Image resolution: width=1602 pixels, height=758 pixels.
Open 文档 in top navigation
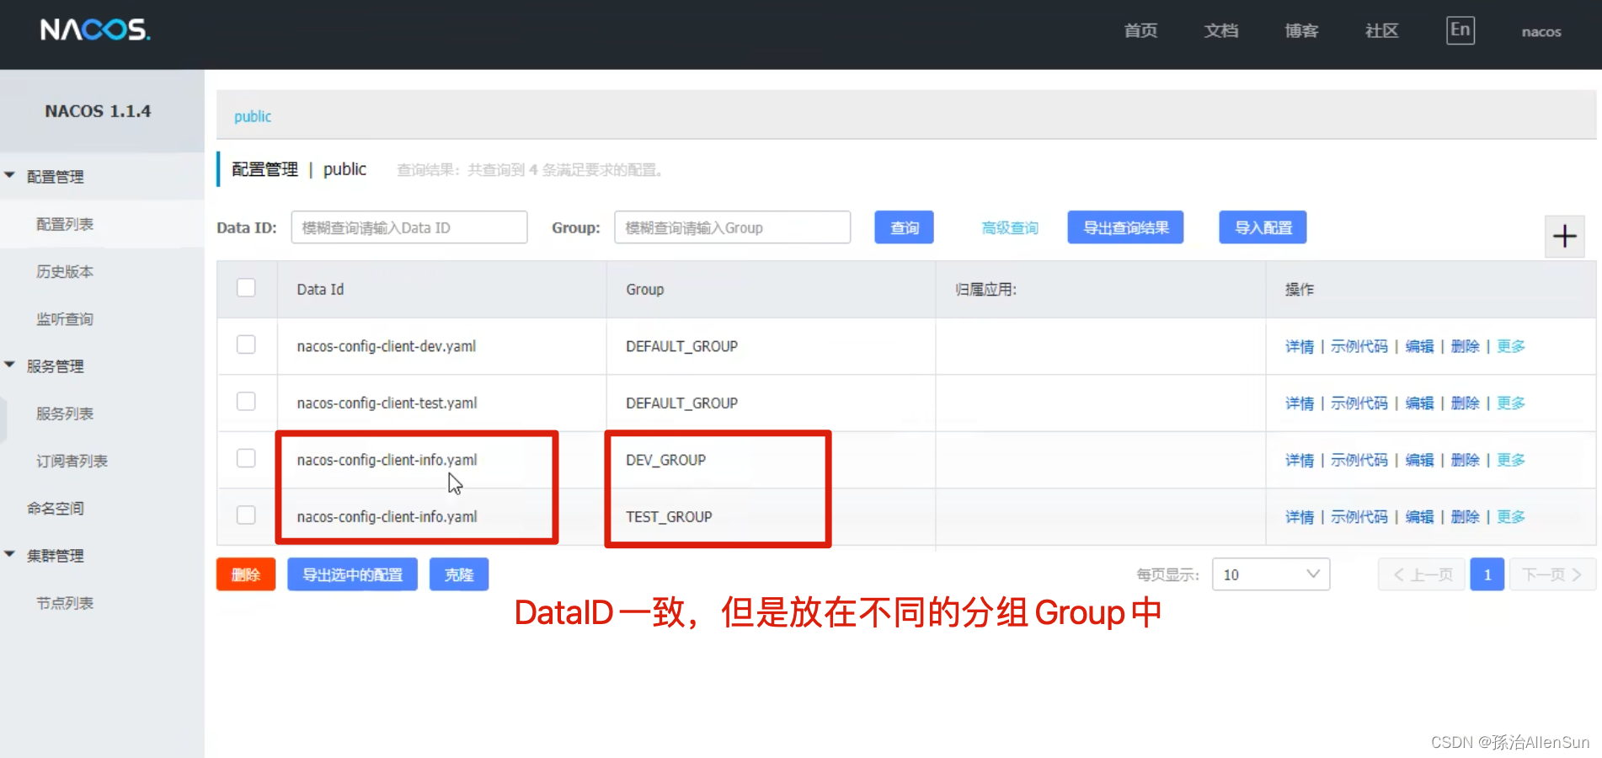[1221, 31]
